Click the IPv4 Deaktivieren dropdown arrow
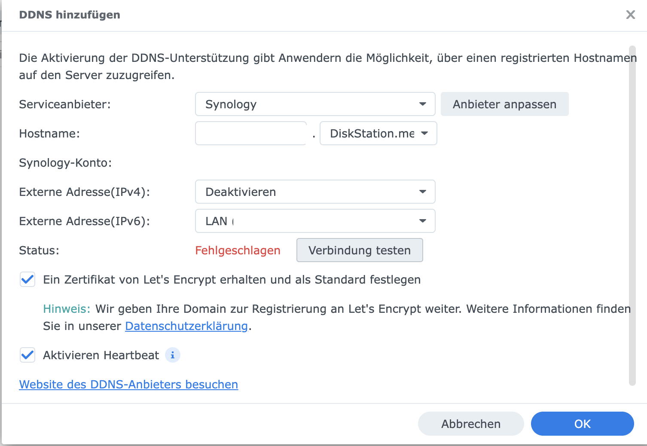The width and height of the screenshot is (647, 446). [423, 192]
